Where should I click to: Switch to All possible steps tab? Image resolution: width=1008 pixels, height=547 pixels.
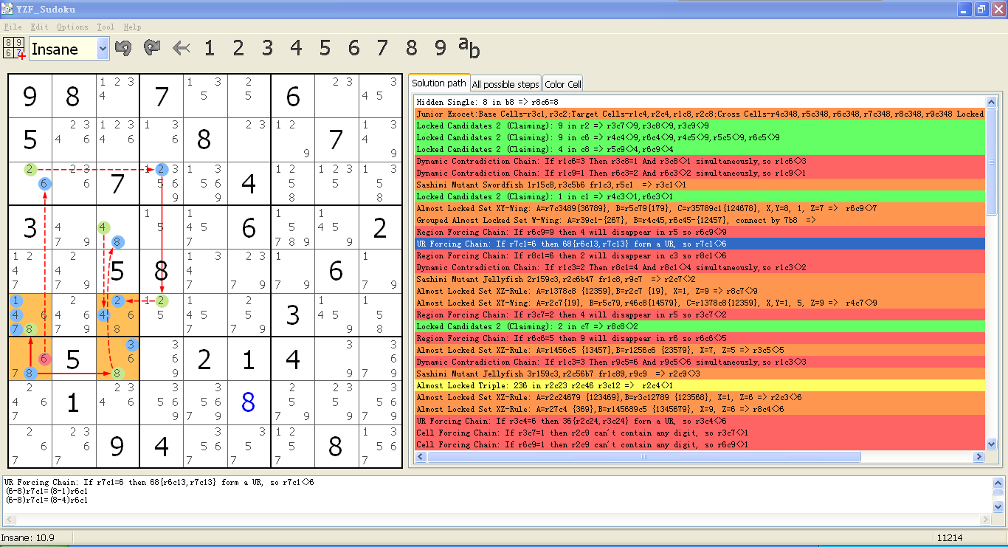pos(505,84)
